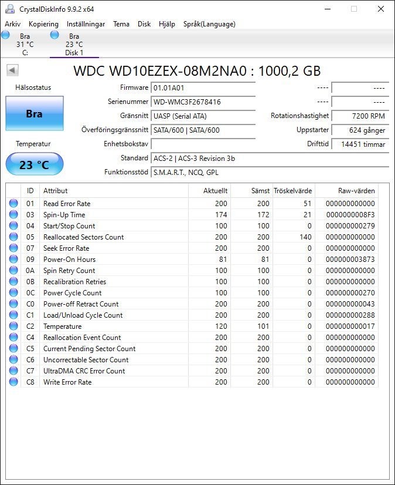Image resolution: width=395 pixels, height=485 pixels.
Task: Click the raw value 000000000043
Action: 350,304
